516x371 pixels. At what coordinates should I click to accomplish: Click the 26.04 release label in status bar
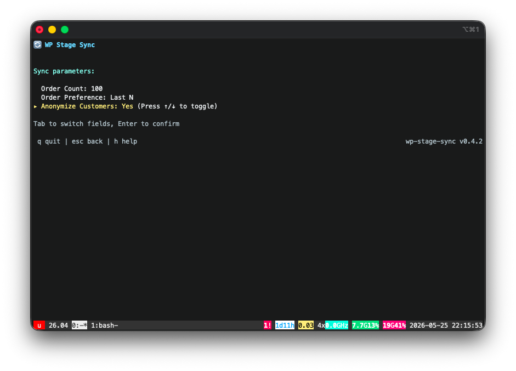click(x=58, y=326)
